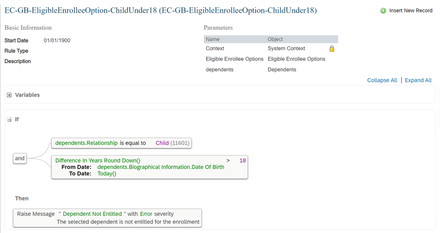441x233 pixels.
Task: Click the lock icon beside System Context
Action: [332, 49]
